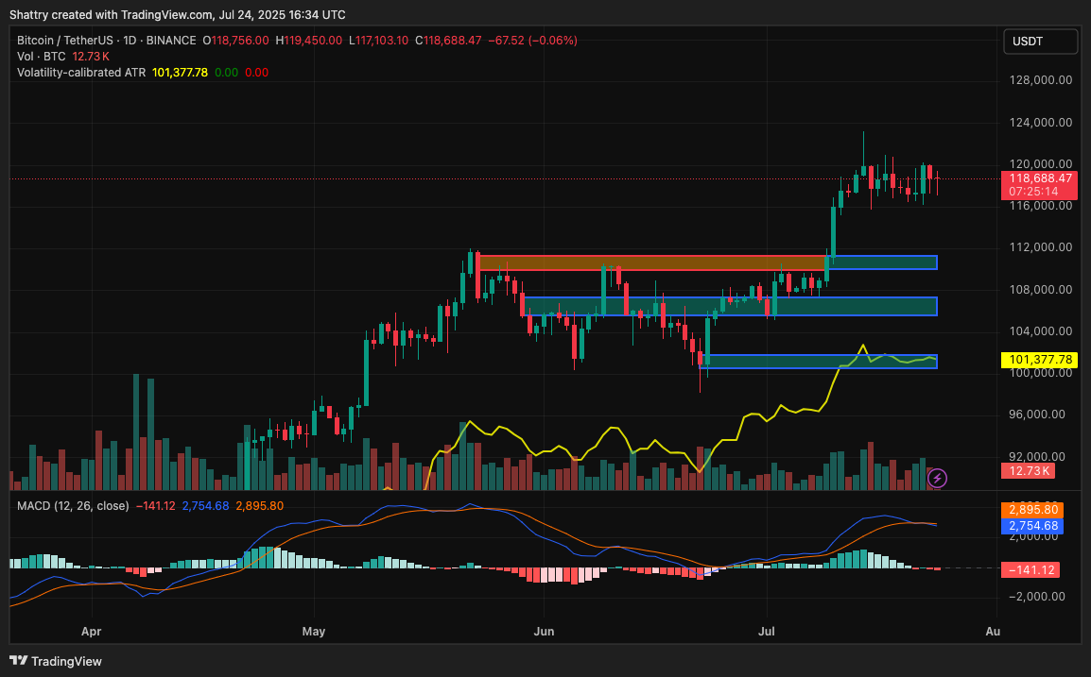Click the orange 2,895.80 MACD value label

pos(1033,509)
